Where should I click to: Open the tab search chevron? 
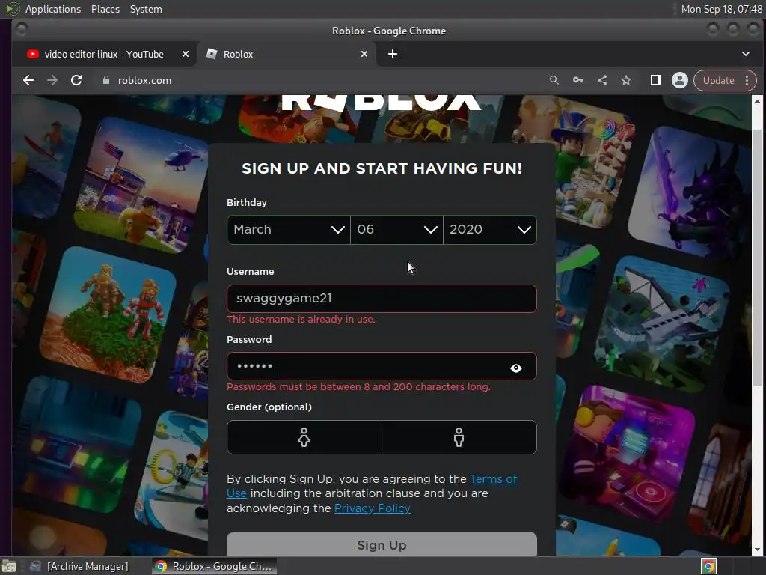(x=746, y=54)
